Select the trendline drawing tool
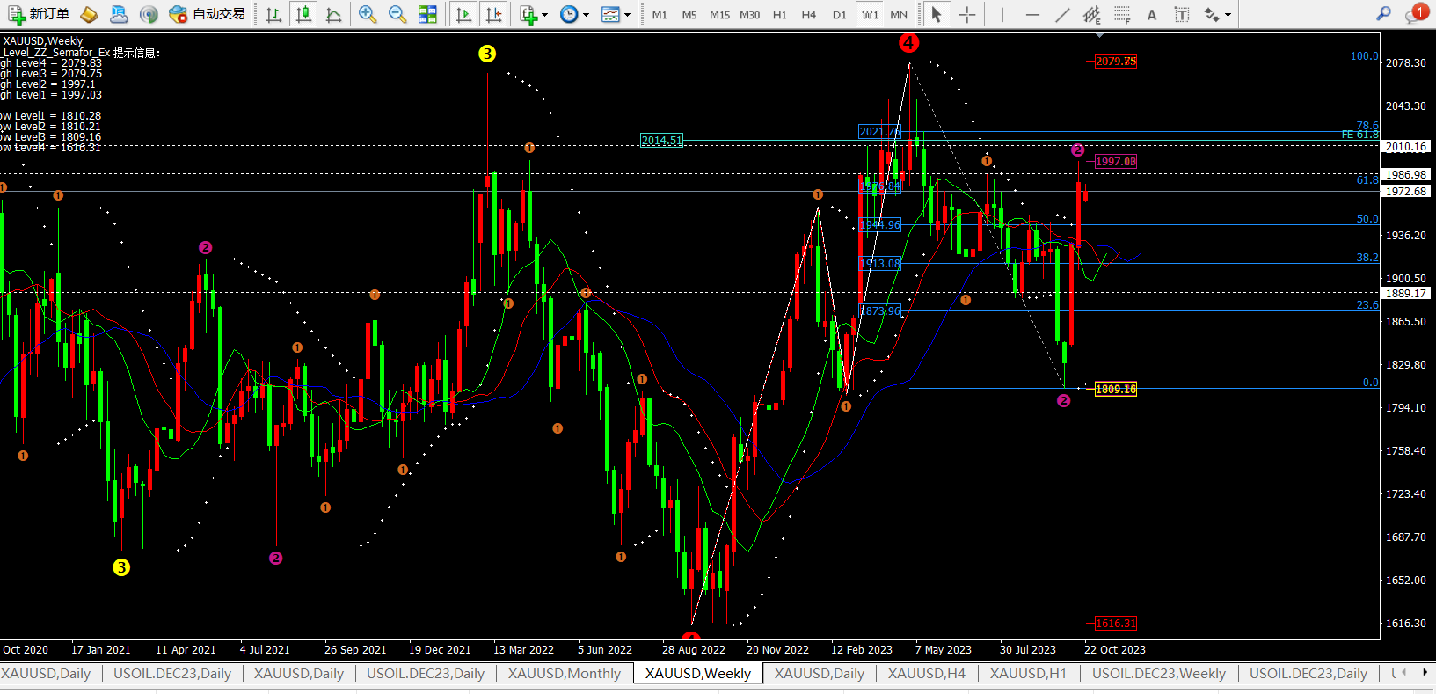 [x=1062, y=14]
